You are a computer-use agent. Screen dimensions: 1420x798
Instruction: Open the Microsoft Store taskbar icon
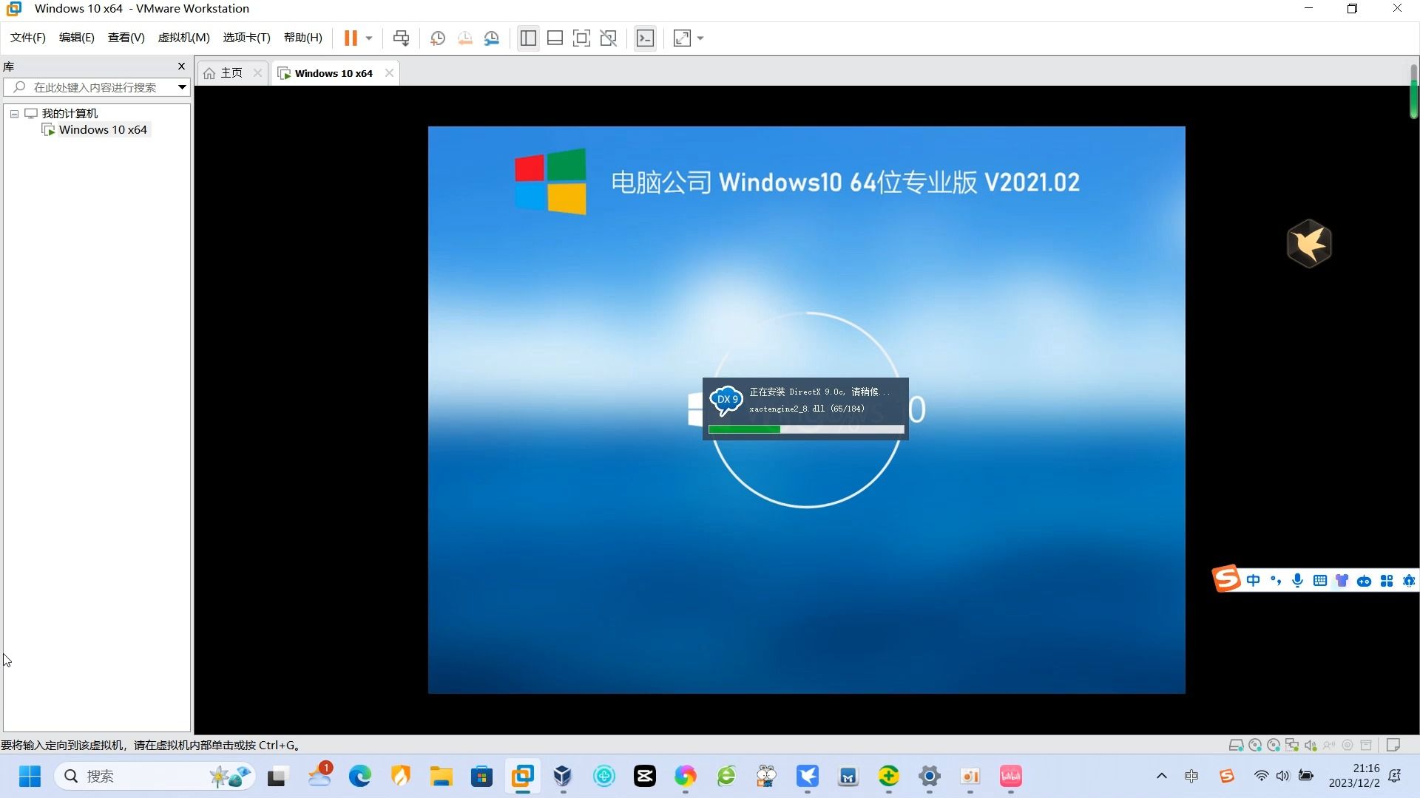click(481, 776)
